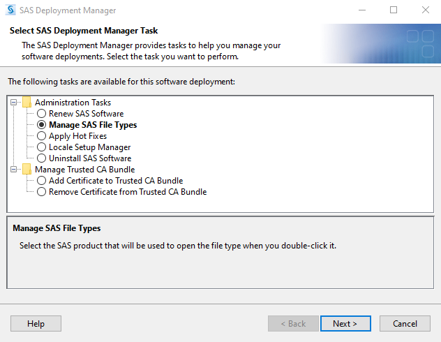Choose Add Certificate to Trusted CA Bundle

[42, 181]
